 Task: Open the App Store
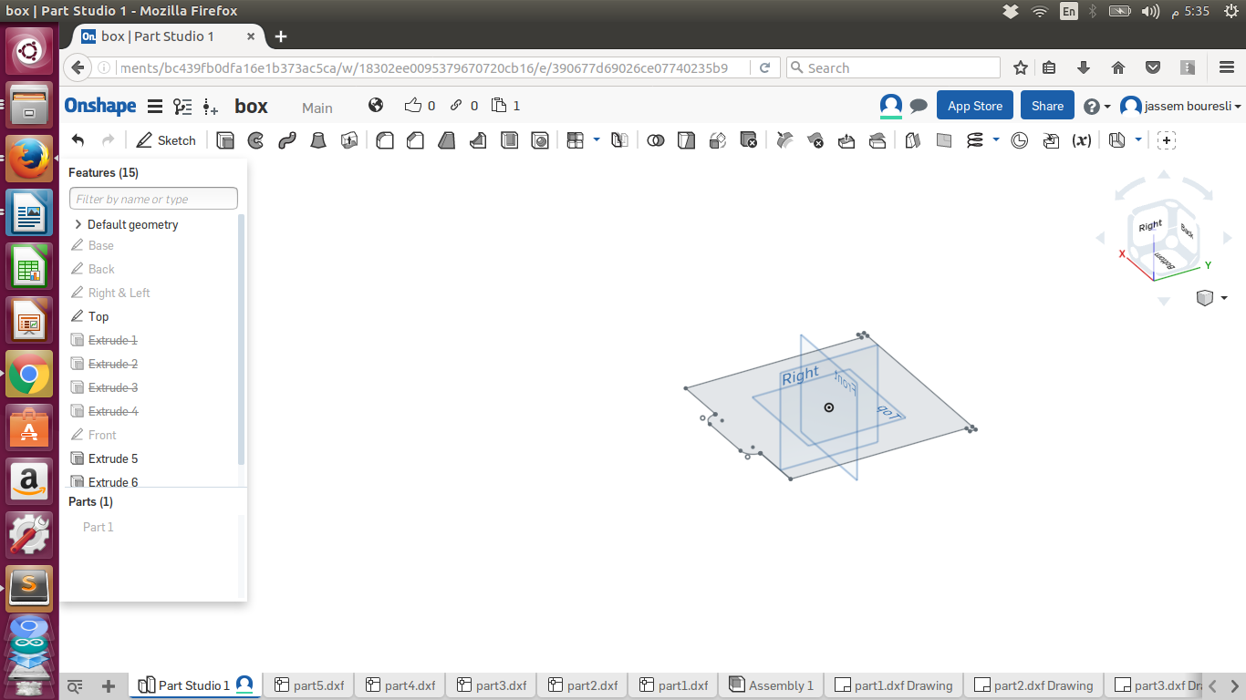pyautogui.click(x=975, y=106)
